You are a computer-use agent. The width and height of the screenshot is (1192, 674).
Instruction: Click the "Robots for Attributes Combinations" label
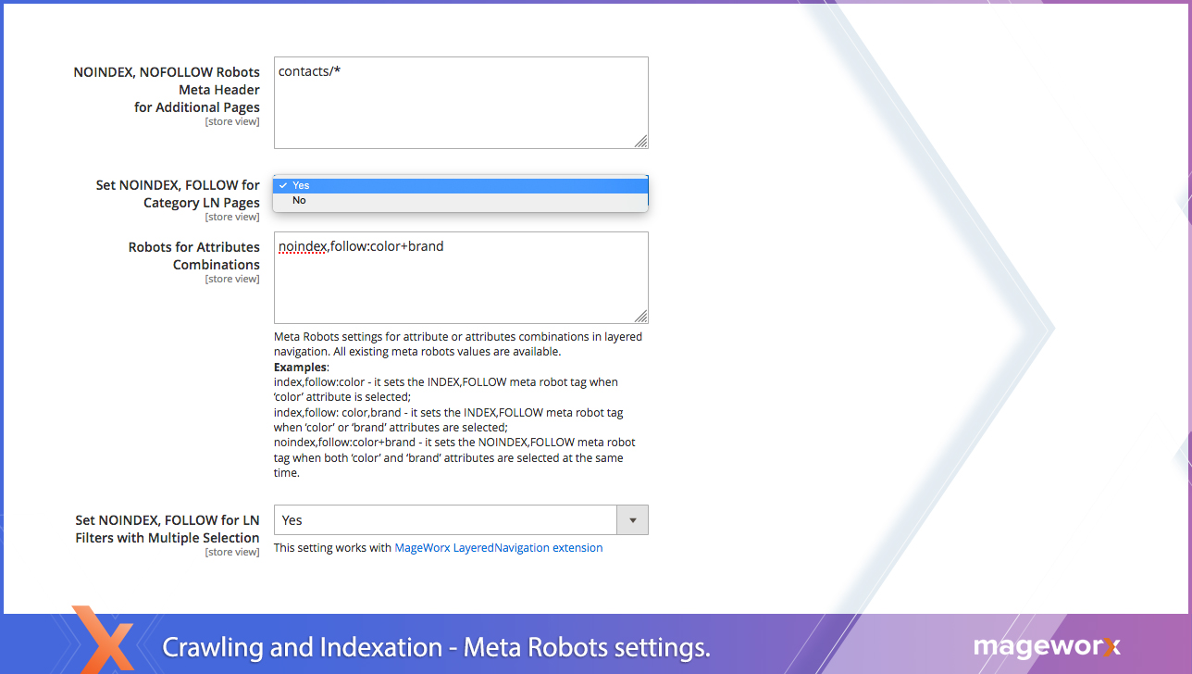click(x=193, y=256)
